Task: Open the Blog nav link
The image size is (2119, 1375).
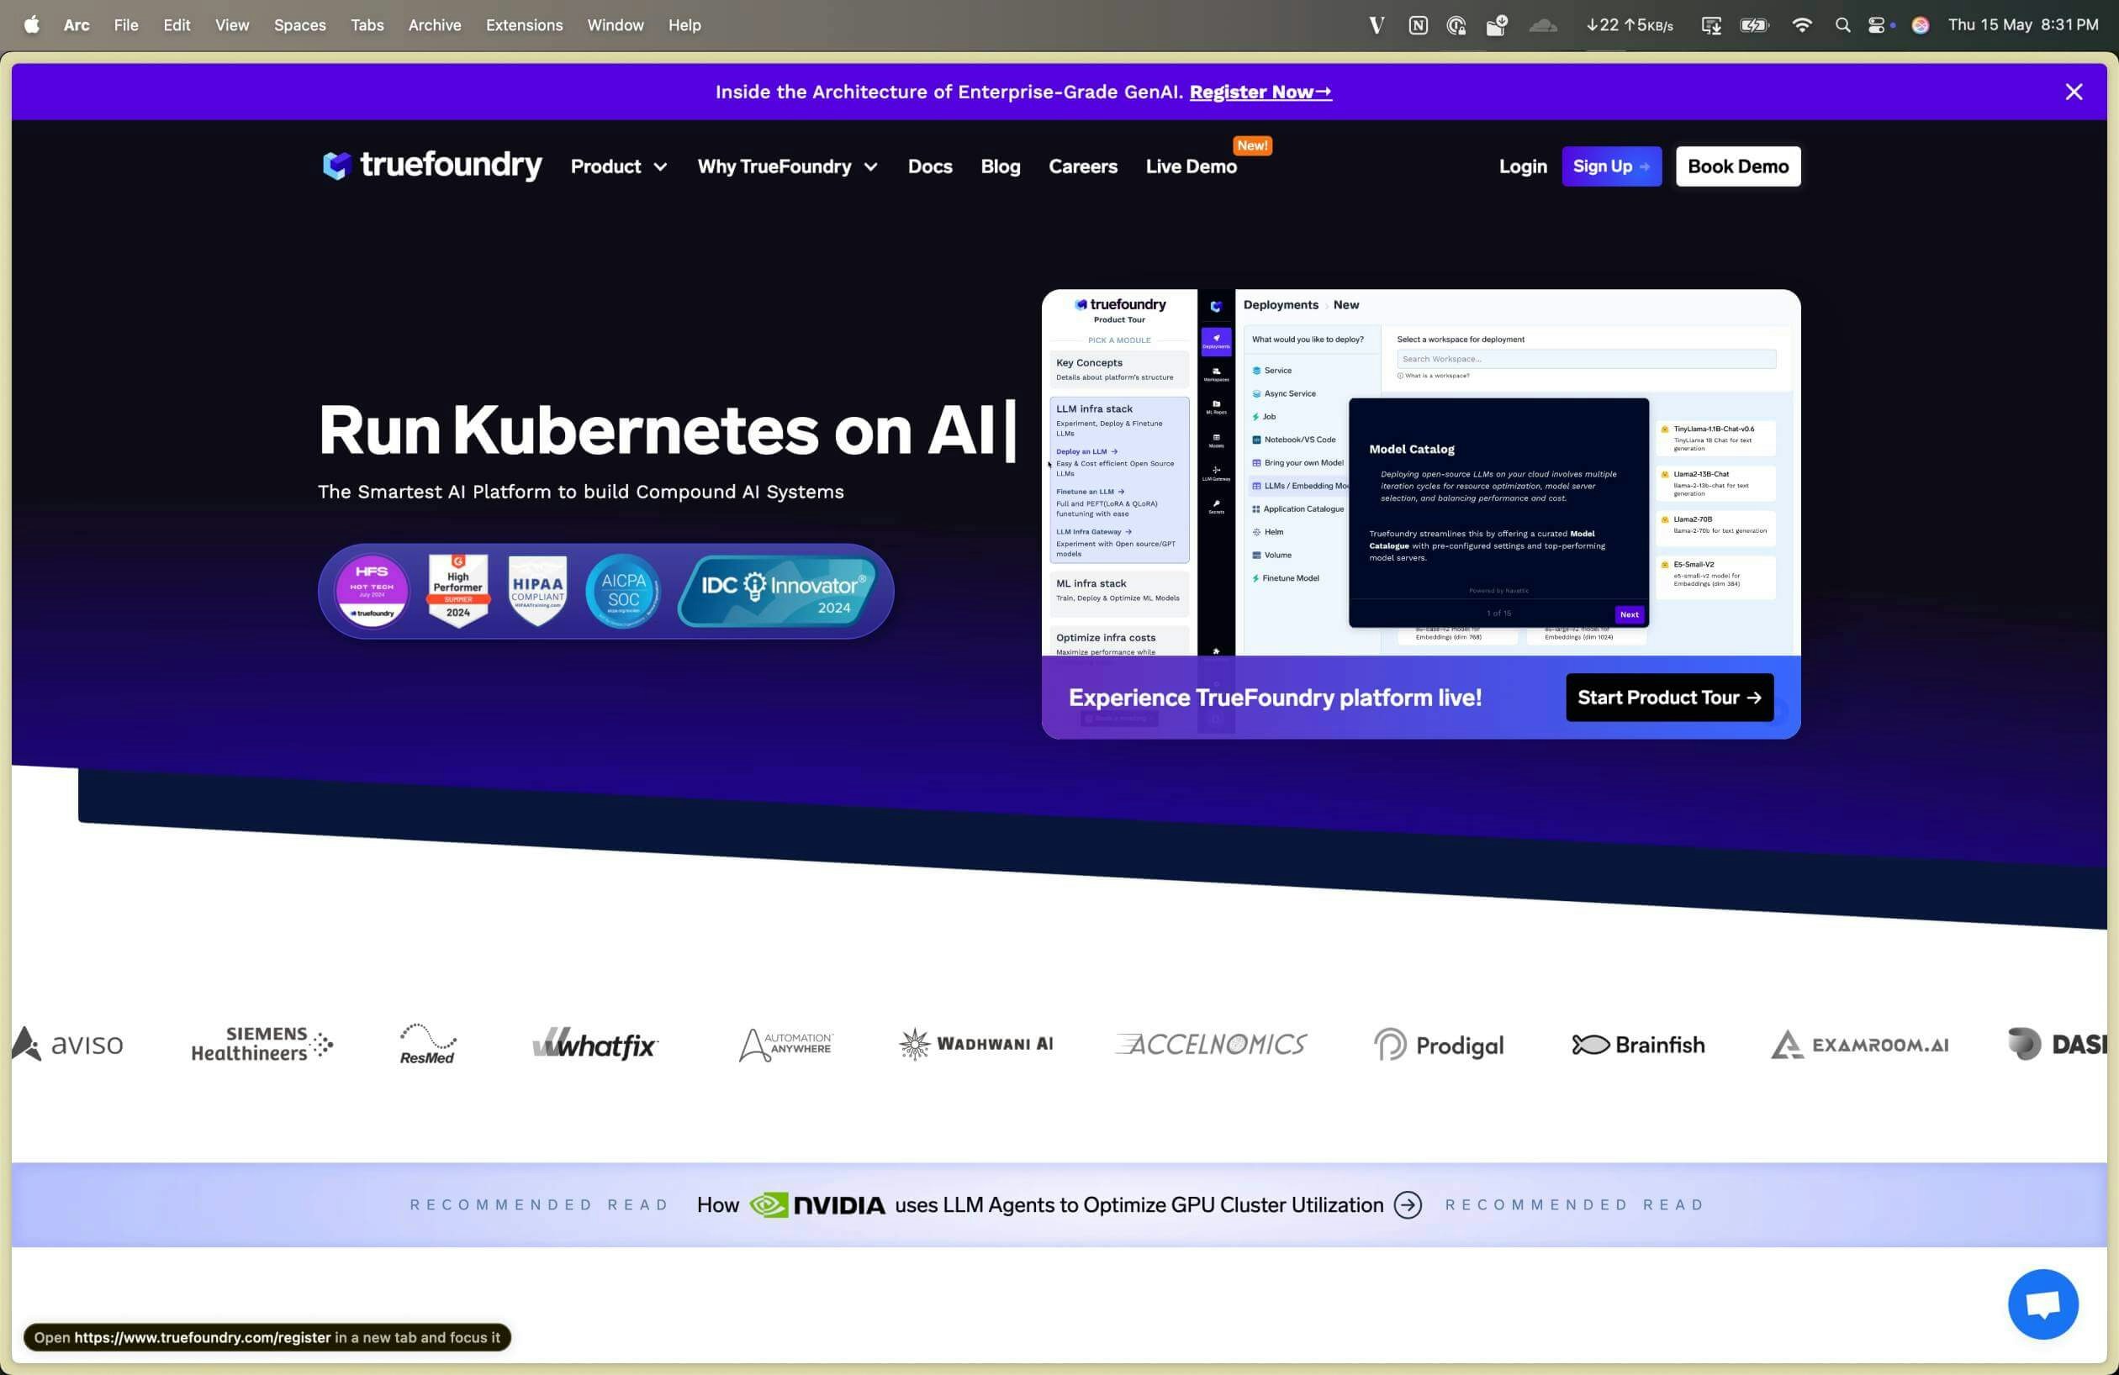Action: [1000, 166]
